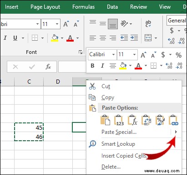Toggle Center alignment in ribbon
The width and height of the screenshot is (187, 175).
pyautogui.click(x=103, y=37)
